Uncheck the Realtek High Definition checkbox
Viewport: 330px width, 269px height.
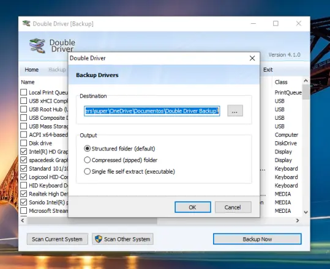pos(23,194)
